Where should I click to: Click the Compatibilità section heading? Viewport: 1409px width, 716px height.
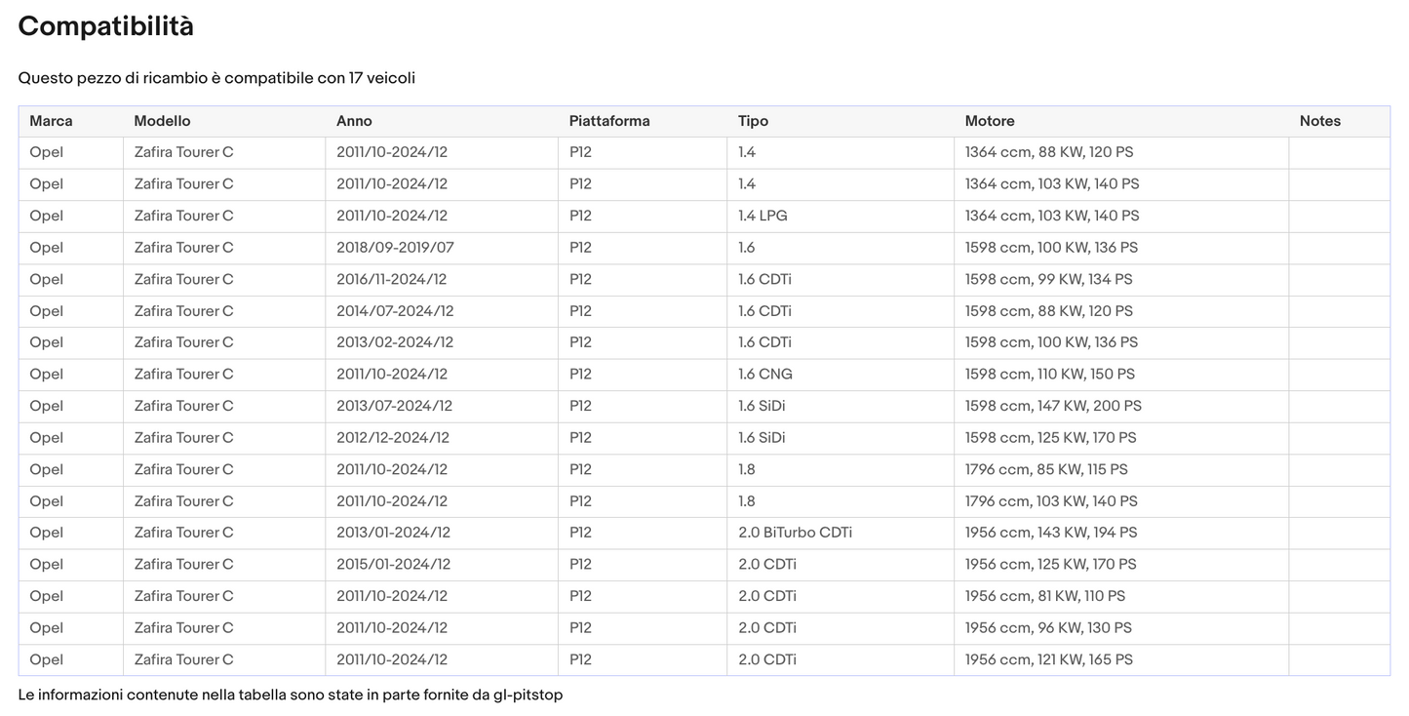click(105, 26)
